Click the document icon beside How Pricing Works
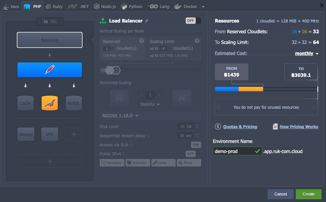This screenshot has height=202, width=326. tap(275, 127)
